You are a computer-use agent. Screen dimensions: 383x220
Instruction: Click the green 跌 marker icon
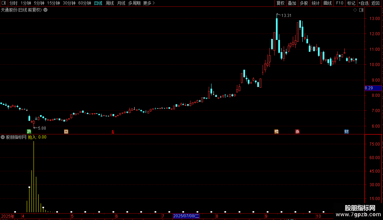[x=29, y=132]
